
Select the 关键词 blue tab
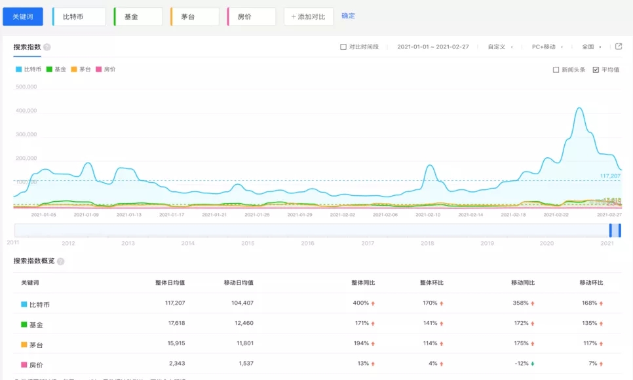22,16
